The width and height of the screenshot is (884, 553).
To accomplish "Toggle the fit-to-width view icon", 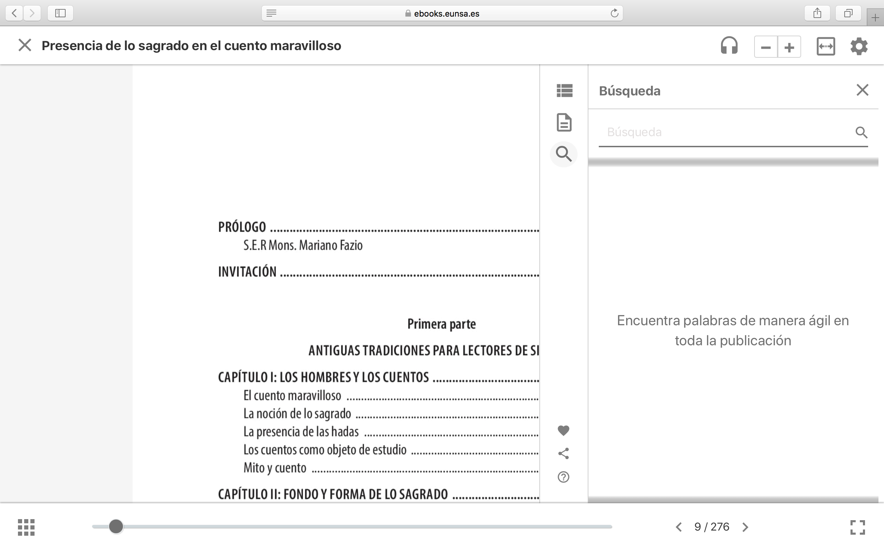I will (x=826, y=46).
